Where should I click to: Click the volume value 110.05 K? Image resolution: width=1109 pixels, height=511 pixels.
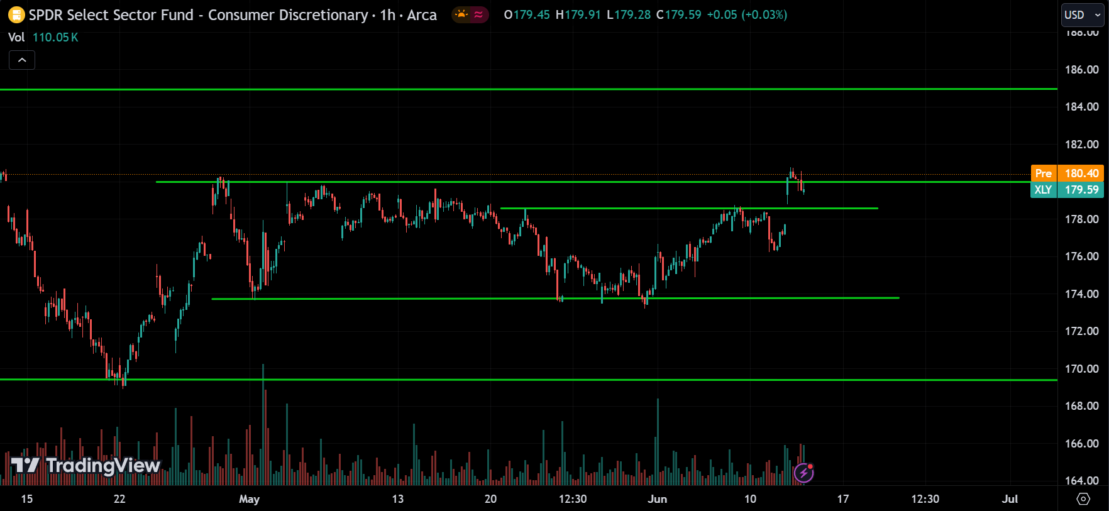point(55,37)
